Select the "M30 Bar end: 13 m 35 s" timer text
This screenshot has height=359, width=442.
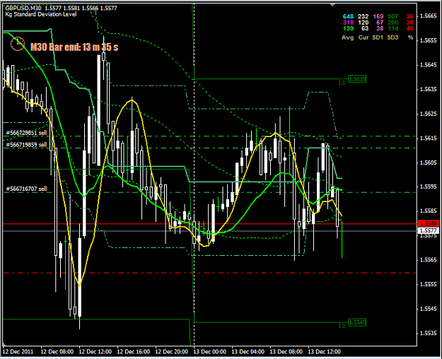click(x=74, y=47)
